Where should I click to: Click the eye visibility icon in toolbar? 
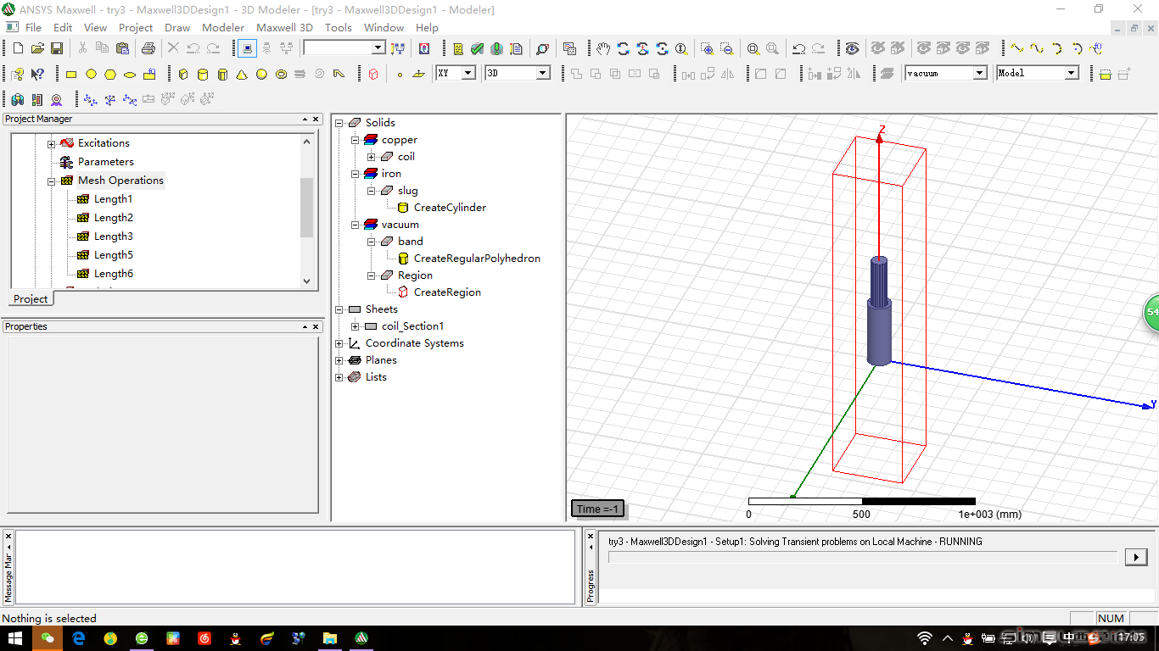[x=852, y=49]
